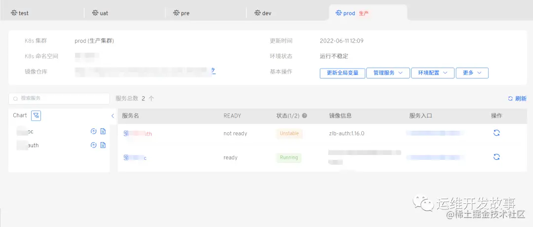Open the test environment tab
533x227 pixels.
[20, 13]
